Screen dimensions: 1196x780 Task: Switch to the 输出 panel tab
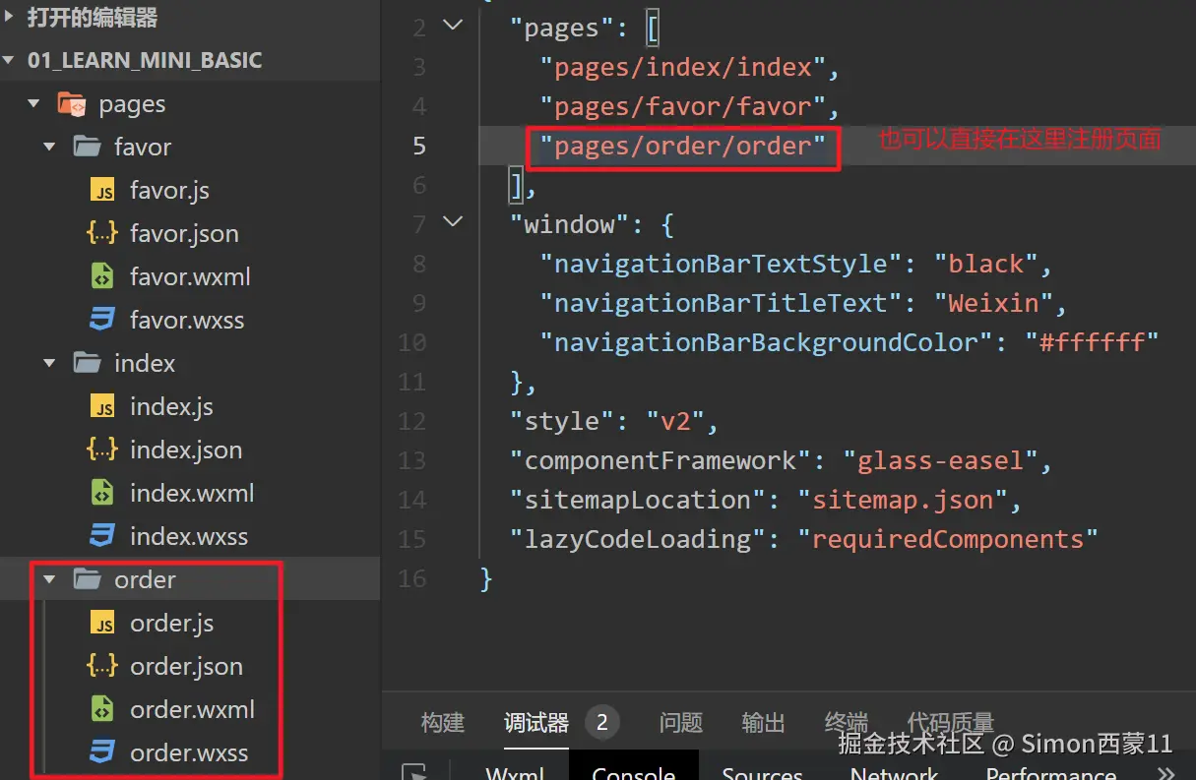pyautogui.click(x=763, y=723)
